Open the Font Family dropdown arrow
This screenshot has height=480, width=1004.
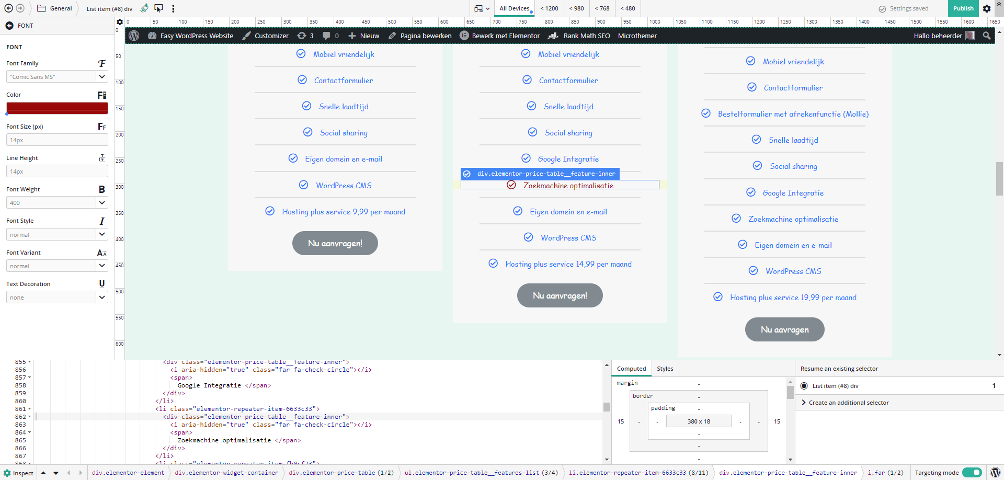click(102, 76)
